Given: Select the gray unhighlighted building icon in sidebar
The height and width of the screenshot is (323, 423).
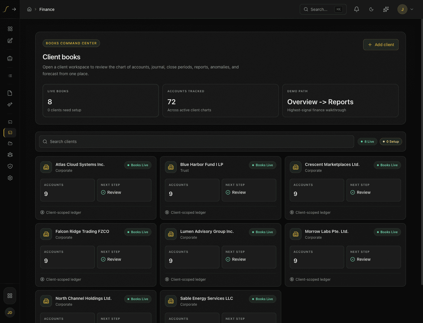Looking at the screenshot, I should (x=10, y=122).
